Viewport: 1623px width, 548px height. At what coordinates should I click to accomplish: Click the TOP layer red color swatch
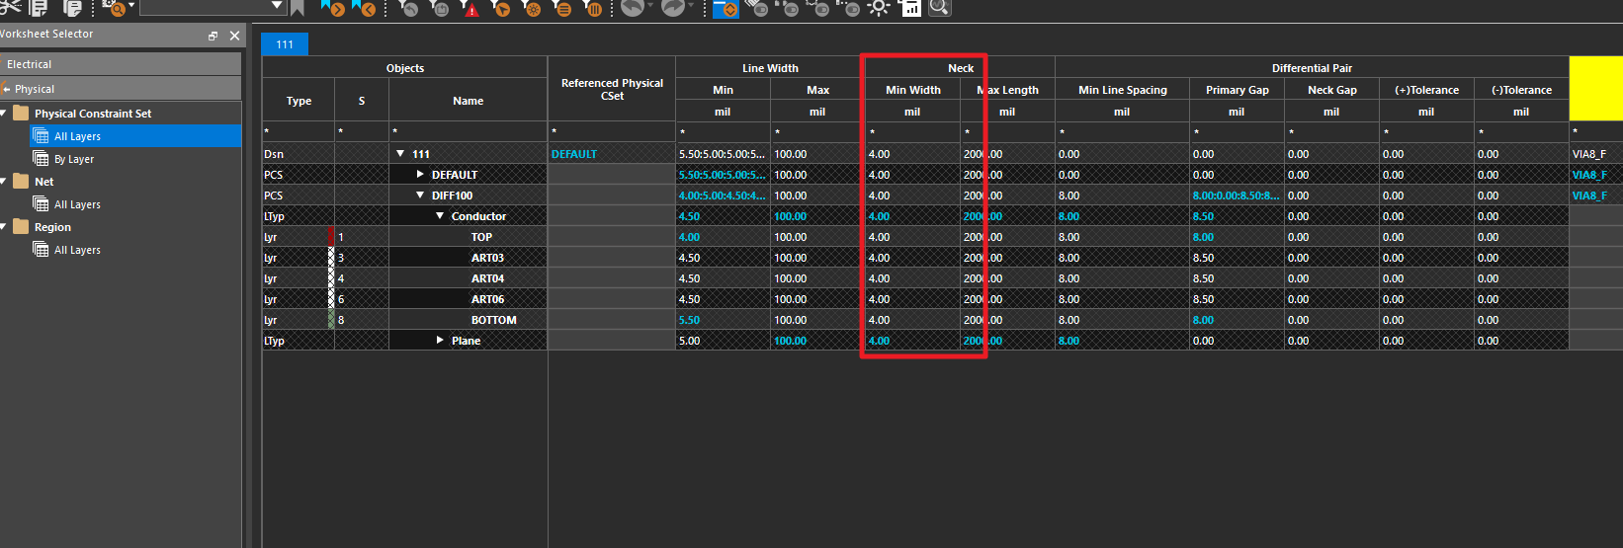pos(331,237)
